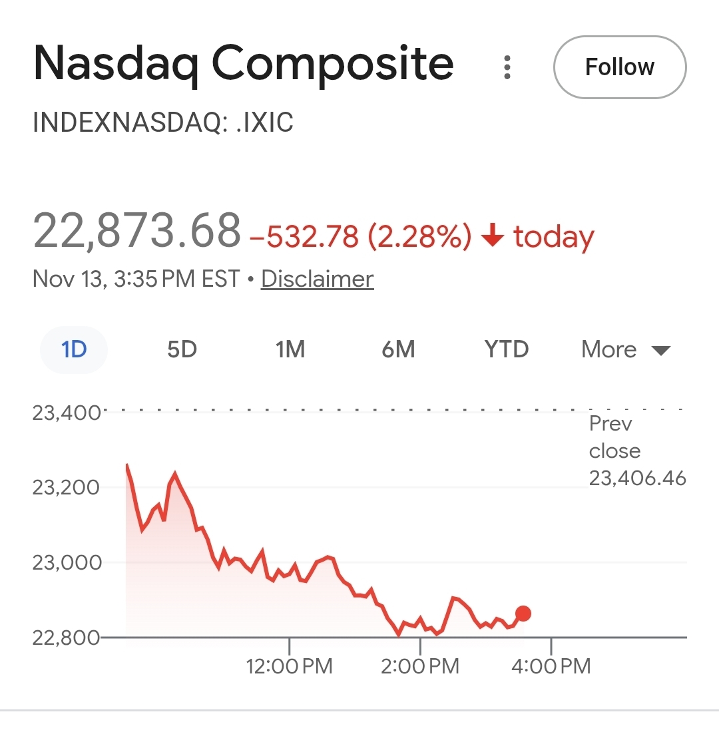Open the Disclaimer link
Screen dimensions: 719x738
click(x=317, y=279)
